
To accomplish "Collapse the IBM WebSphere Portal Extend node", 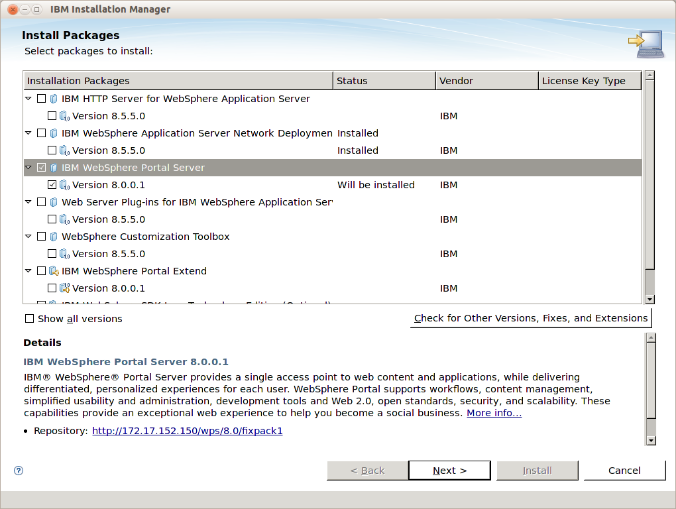I will 28,271.
